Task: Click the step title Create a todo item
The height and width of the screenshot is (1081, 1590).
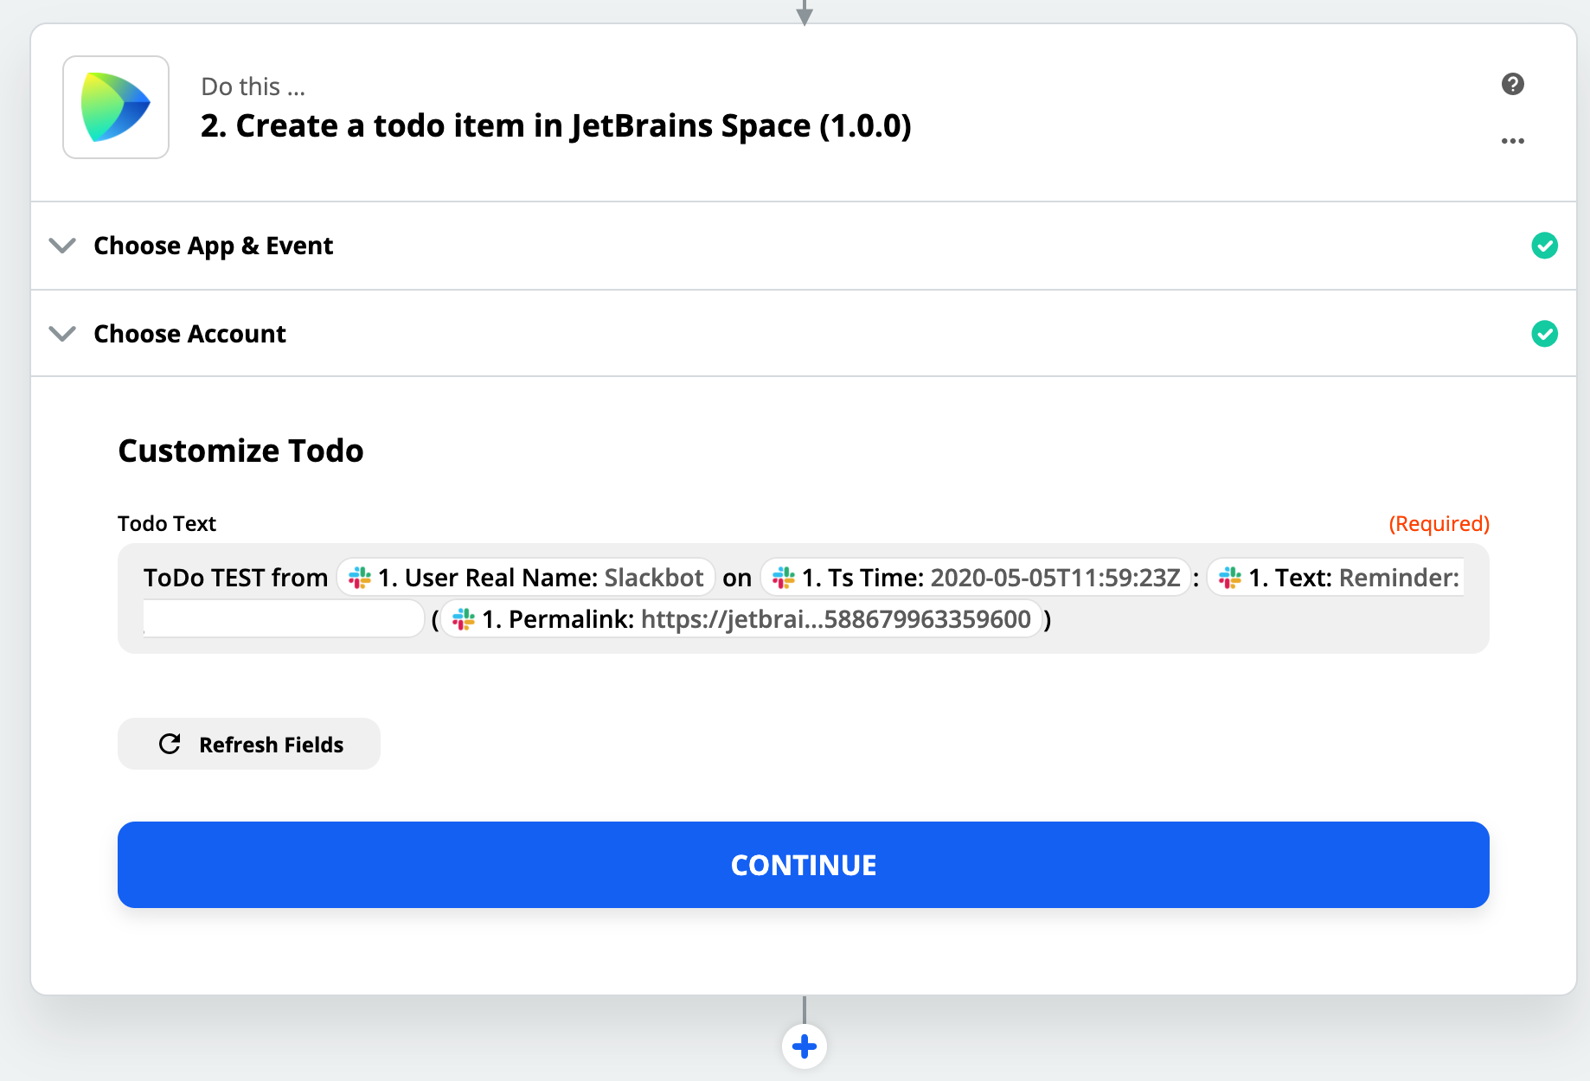Action: coord(555,126)
